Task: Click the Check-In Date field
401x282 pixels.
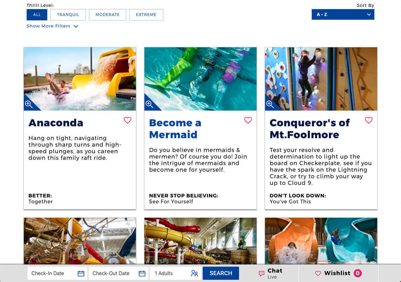Action: [x=57, y=273]
